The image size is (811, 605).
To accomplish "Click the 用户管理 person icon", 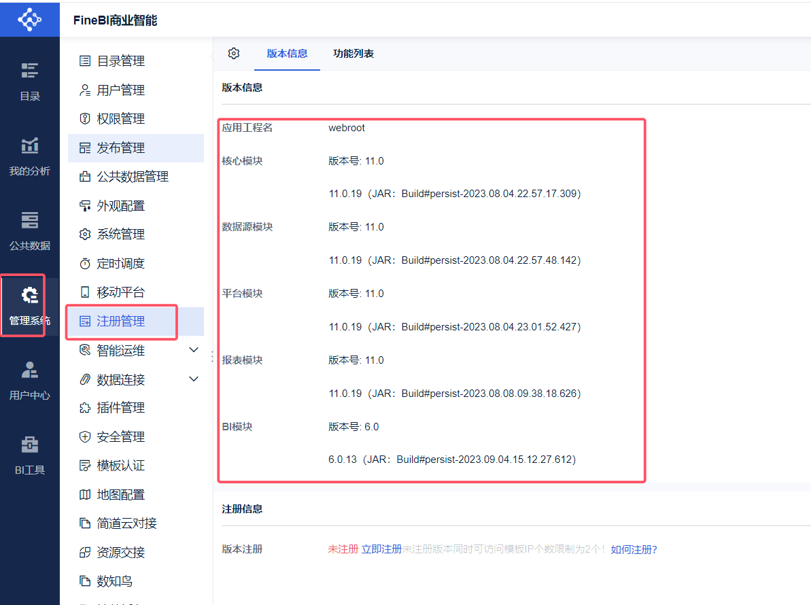I will tap(85, 90).
